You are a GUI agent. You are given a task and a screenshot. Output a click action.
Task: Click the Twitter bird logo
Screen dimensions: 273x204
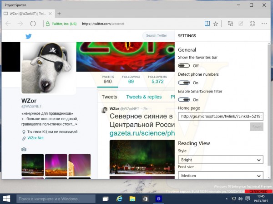(x=28, y=36)
